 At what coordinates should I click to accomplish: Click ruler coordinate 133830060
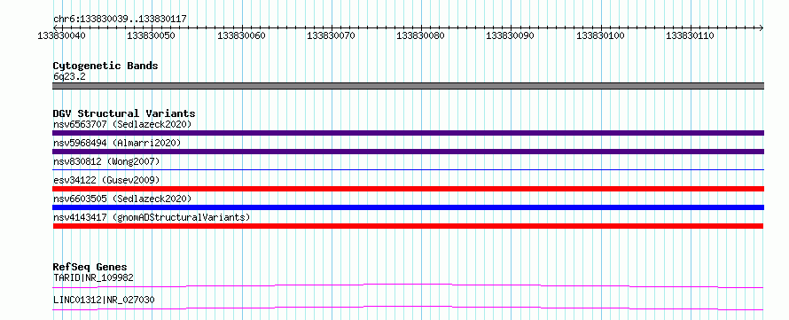tap(241, 35)
